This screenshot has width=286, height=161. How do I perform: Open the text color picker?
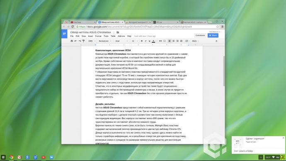coord(154,41)
